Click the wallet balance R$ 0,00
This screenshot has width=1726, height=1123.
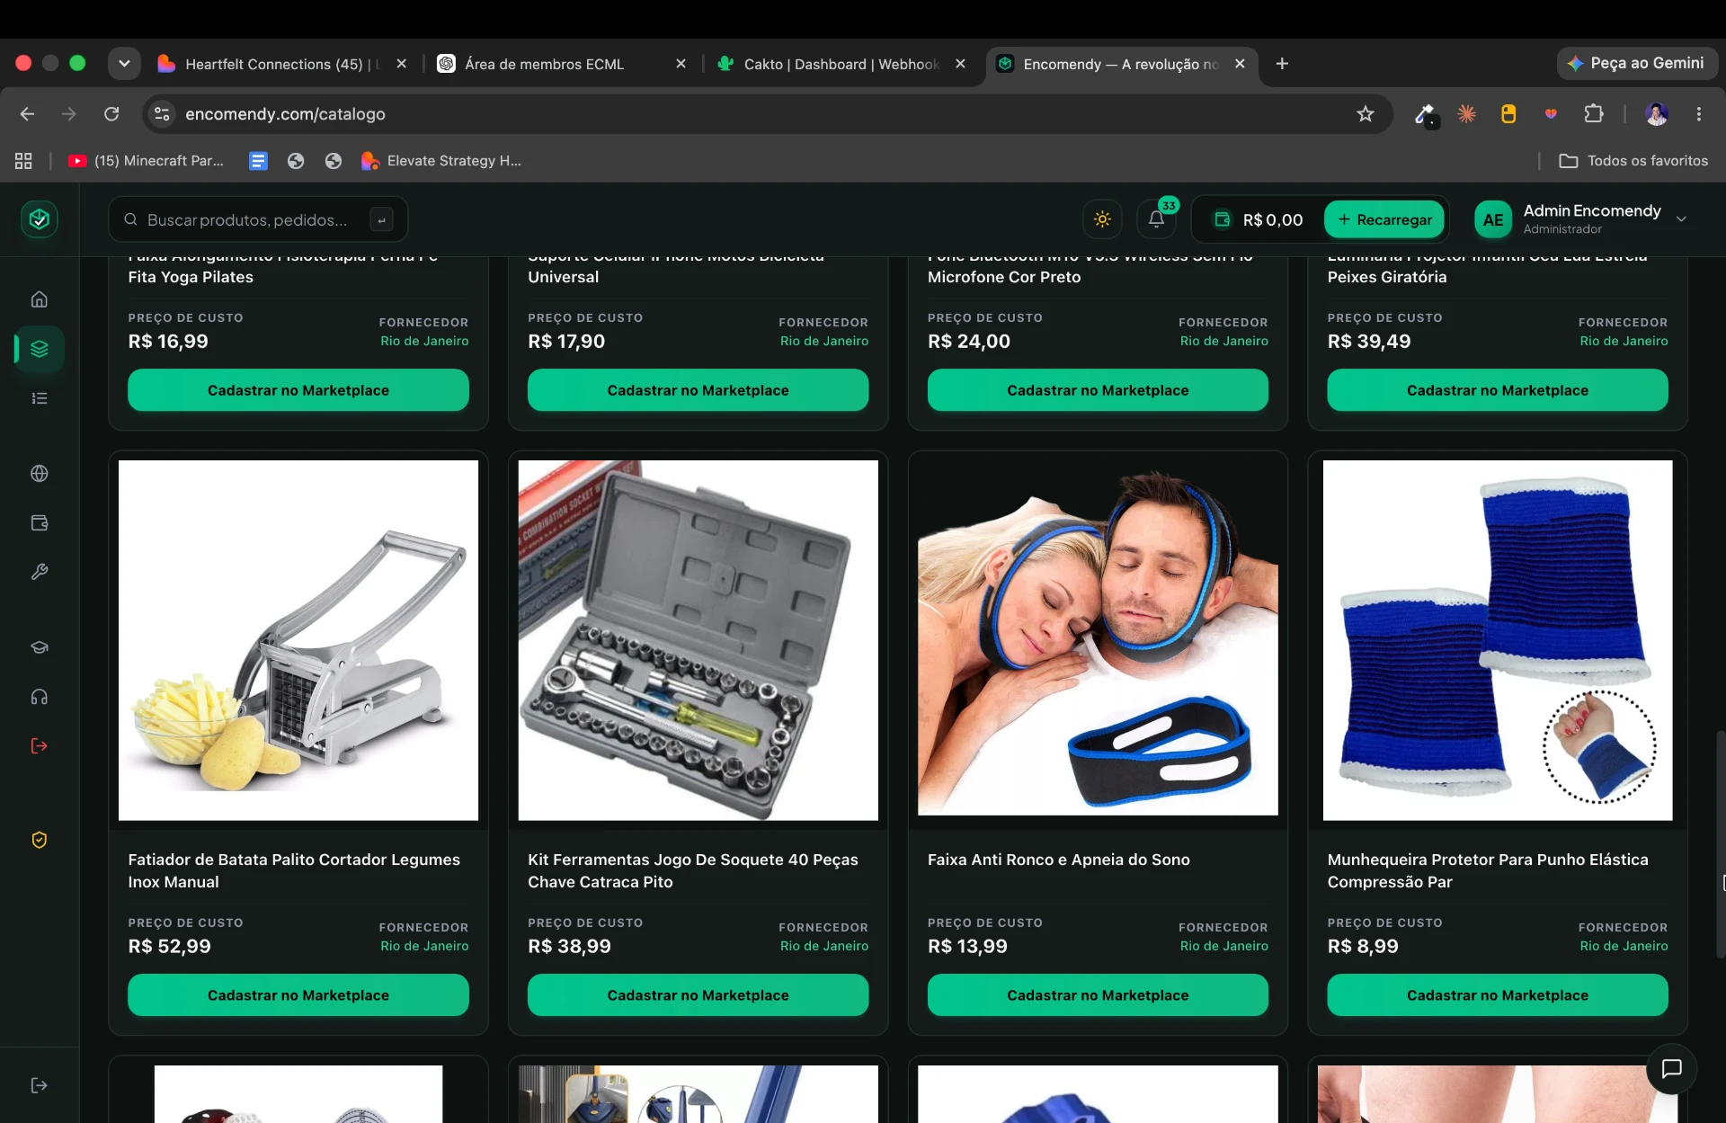pos(1259,220)
